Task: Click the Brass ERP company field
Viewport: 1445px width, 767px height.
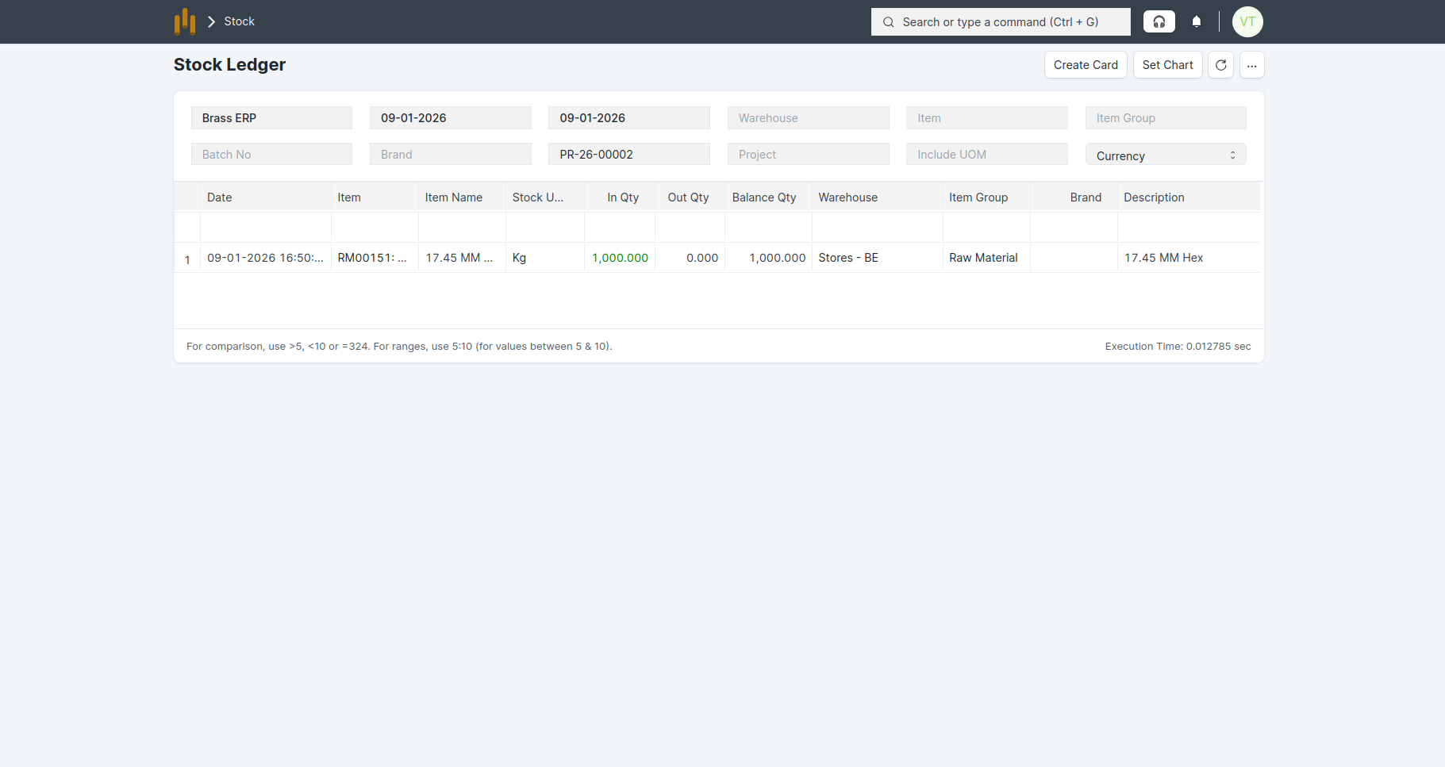Action: (271, 118)
